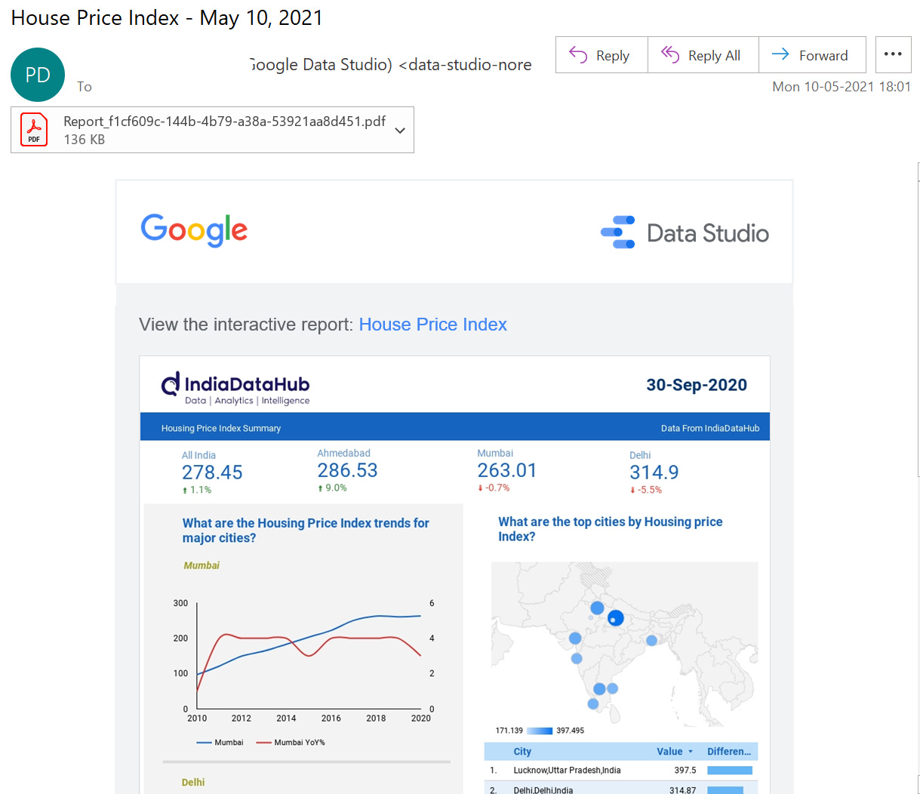Screen dimensions: 920x794
Task: Open the PDF report attachment
Action: [x=212, y=130]
